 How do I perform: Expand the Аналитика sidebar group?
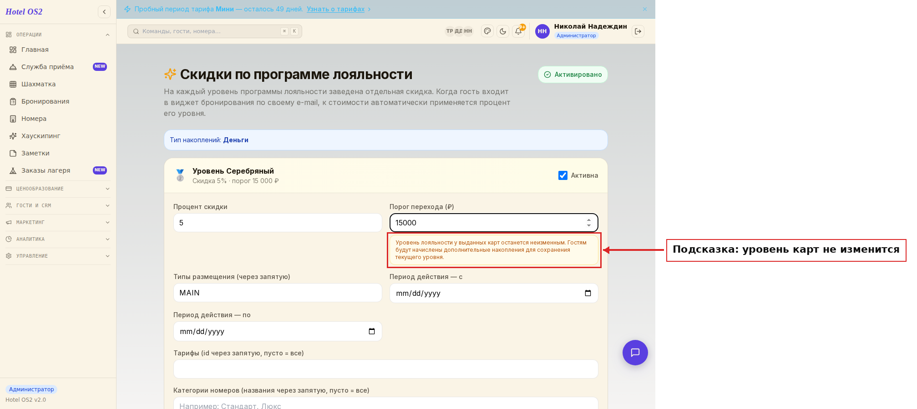pyautogui.click(x=58, y=239)
